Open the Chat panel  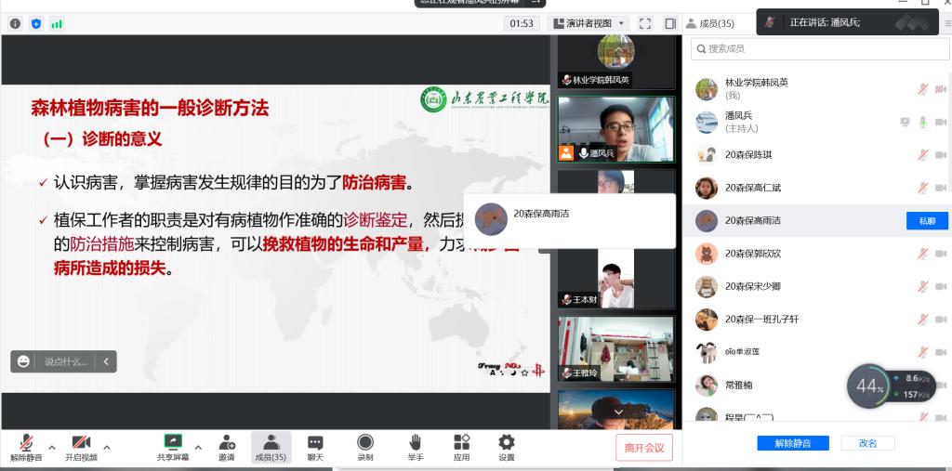(315, 447)
